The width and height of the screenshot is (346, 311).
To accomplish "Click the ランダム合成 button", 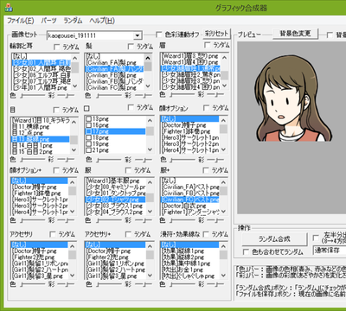I will [274, 239].
